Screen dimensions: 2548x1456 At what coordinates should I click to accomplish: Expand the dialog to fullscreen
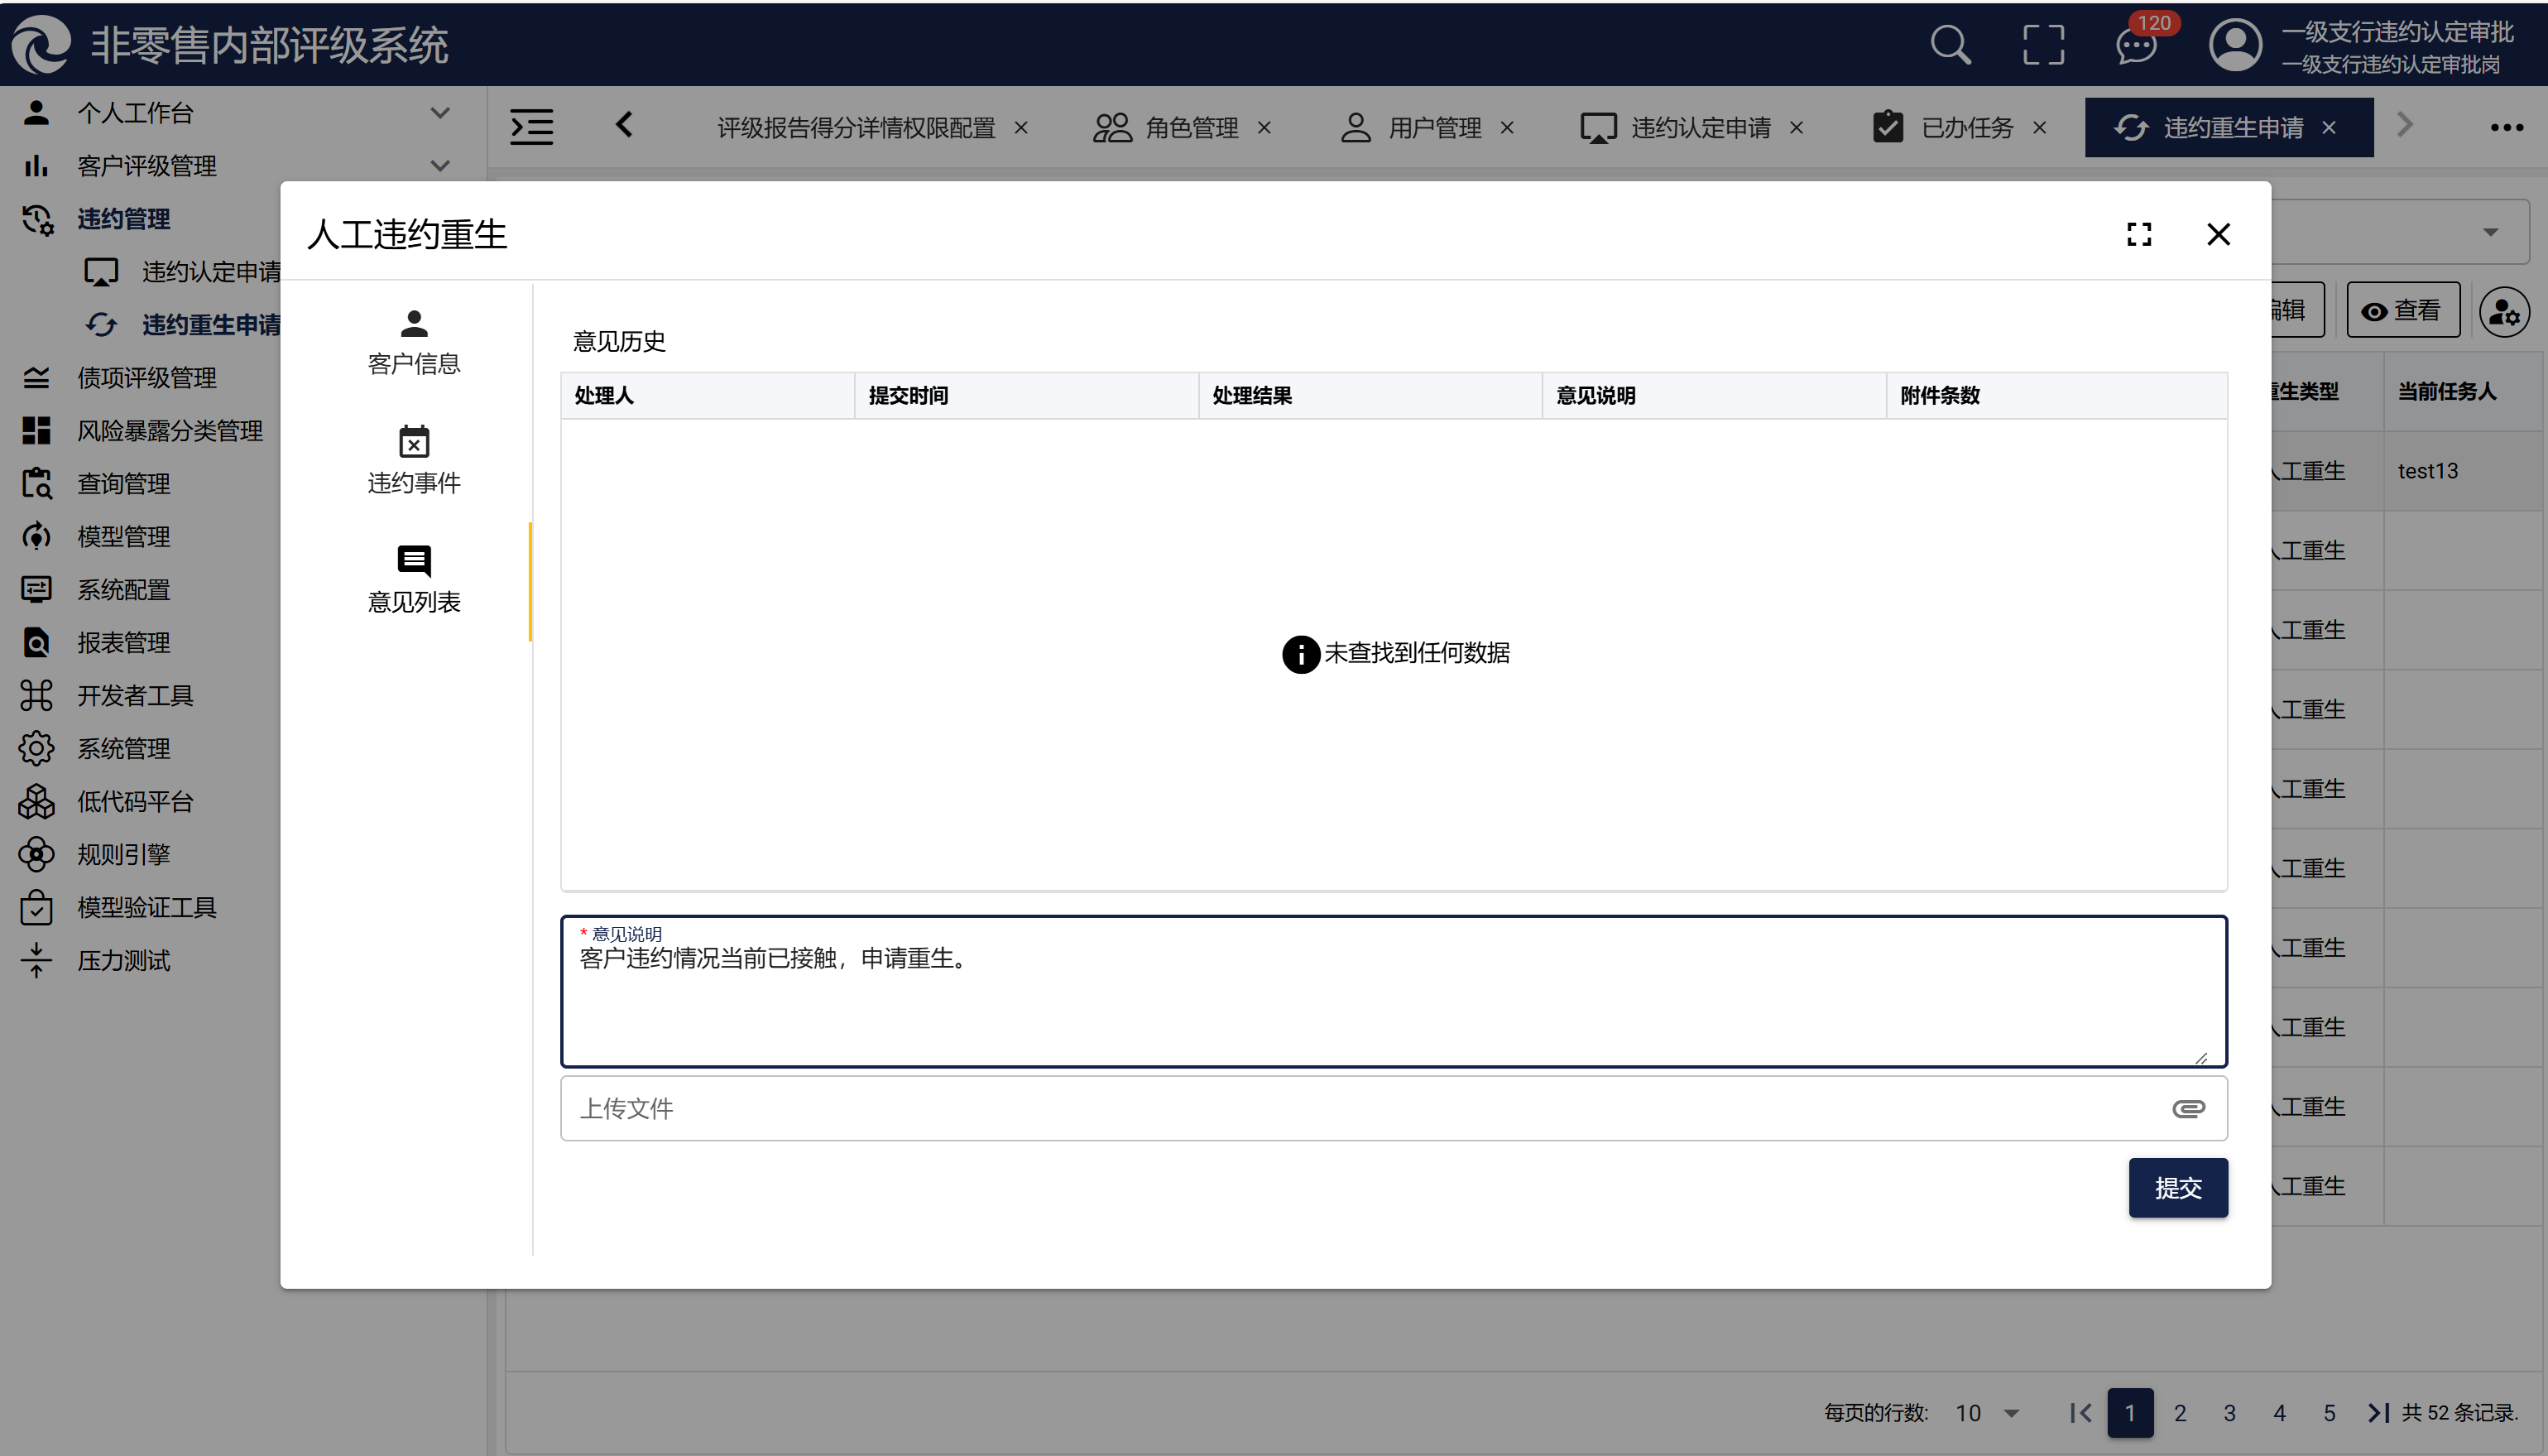pyautogui.click(x=2138, y=234)
